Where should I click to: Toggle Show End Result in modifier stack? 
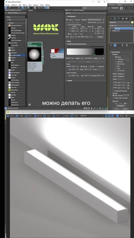(x=115, y=45)
